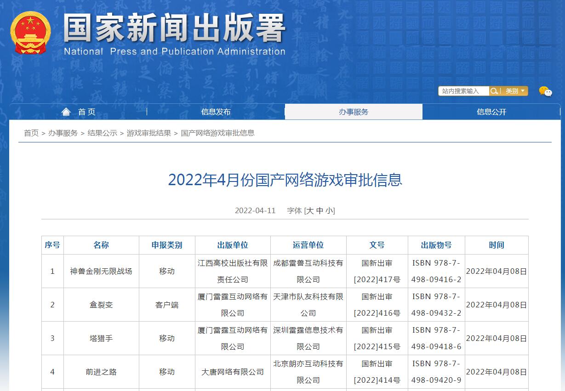Open the 信息发布 menu tab

coord(216,112)
